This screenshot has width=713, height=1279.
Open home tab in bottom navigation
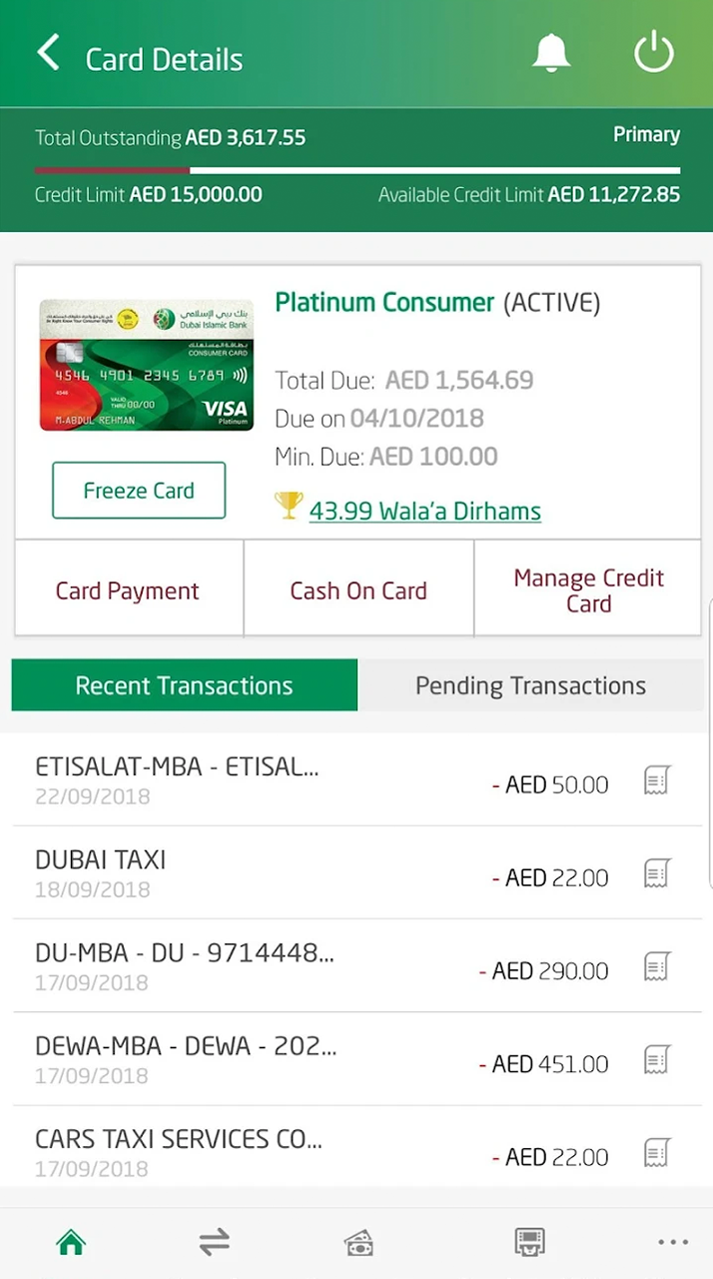click(x=71, y=1242)
